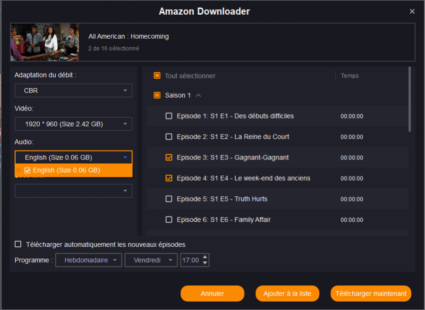Image resolution: width=425 pixels, height=310 pixels.
Task: Uncheck Episode 3 Gagnant-Gagnant
Action: [169, 157]
